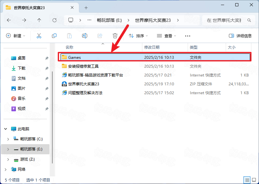
Task: Click the Cut scissors icon
Action: click(x=39, y=36)
